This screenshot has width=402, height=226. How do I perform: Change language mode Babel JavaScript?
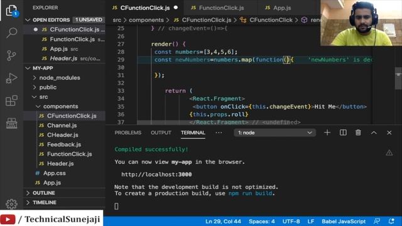pyautogui.click(x=344, y=222)
